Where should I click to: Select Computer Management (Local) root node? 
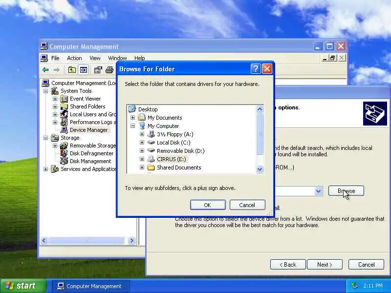coord(84,83)
